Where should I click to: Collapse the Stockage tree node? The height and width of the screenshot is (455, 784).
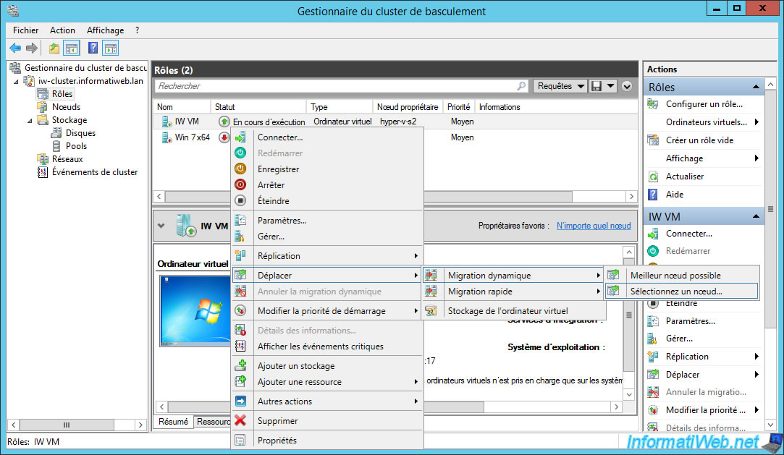pos(30,120)
